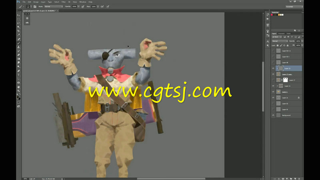Select the Type tool
This screenshot has height=180, width=320.
18,75
